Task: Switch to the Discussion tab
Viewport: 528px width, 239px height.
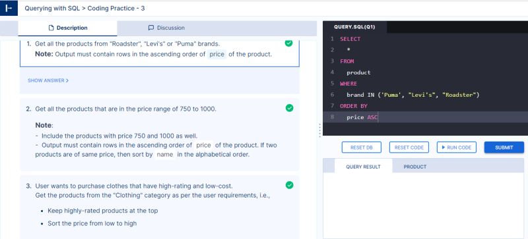Action: coord(217,28)
